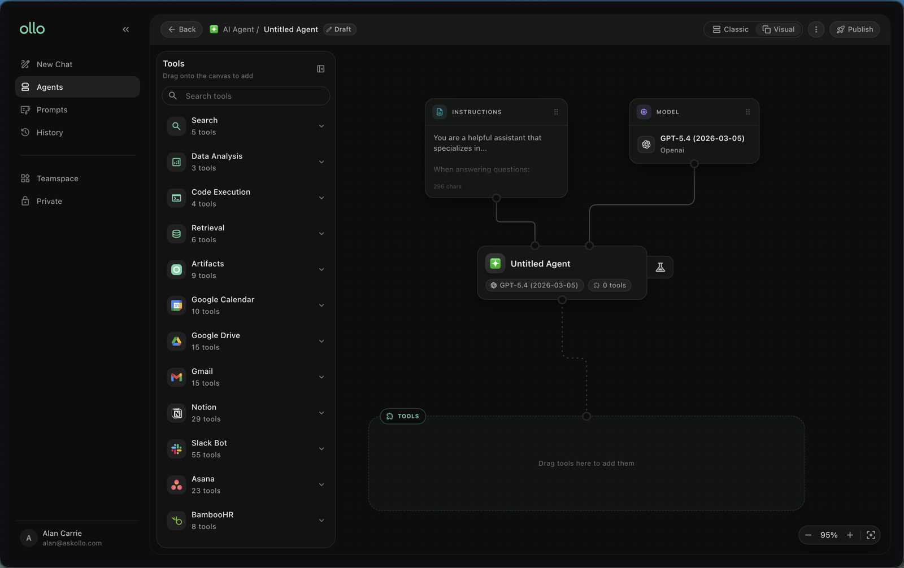Click the Slack Bot icon
This screenshot has width=904, height=568.
click(x=176, y=449)
